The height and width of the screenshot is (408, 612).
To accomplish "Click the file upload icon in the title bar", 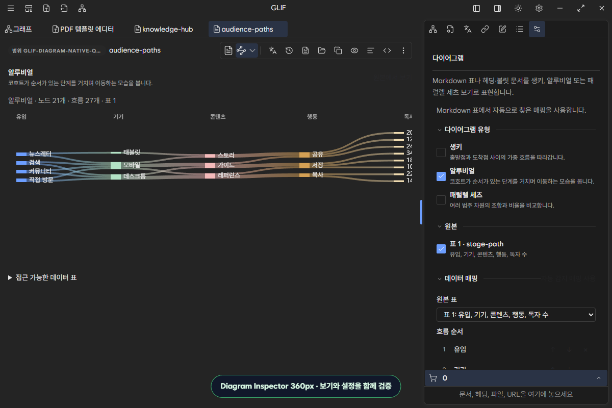I will point(46,8).
